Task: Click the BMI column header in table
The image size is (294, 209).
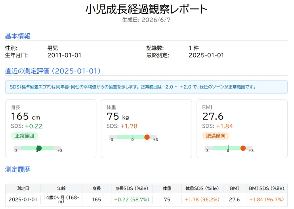Action: [x=235, y=188]
